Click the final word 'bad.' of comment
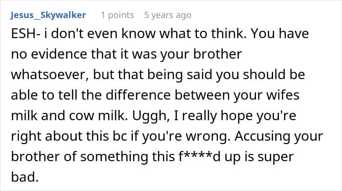Screen dimensions: 342x191 [x=24, y=177]
